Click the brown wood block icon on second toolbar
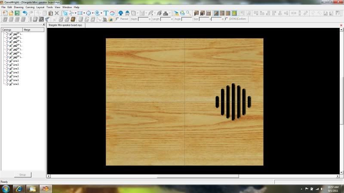This screenshot has width=344, height=193. click(x=73, y=19)
